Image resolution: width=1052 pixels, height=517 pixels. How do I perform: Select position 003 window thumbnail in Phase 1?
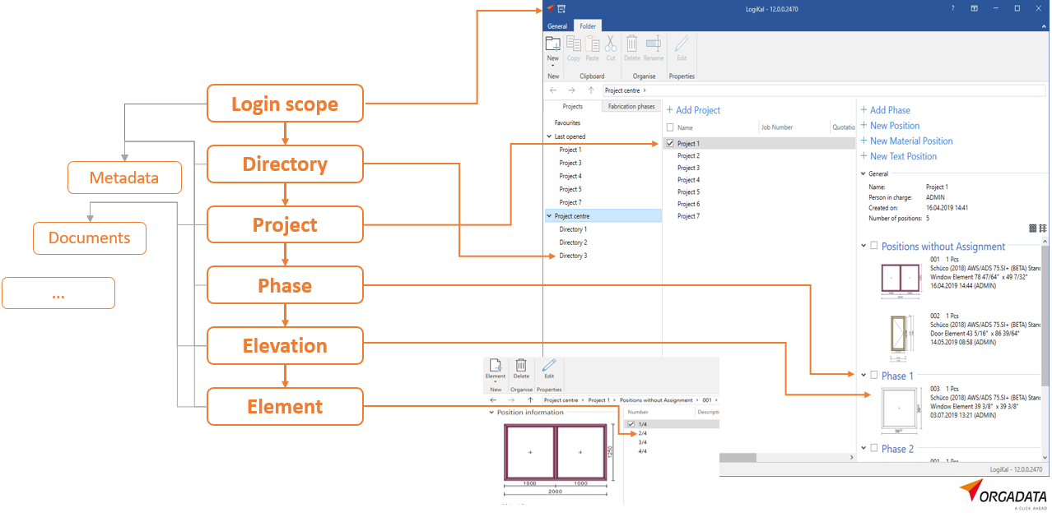point(901,410)
